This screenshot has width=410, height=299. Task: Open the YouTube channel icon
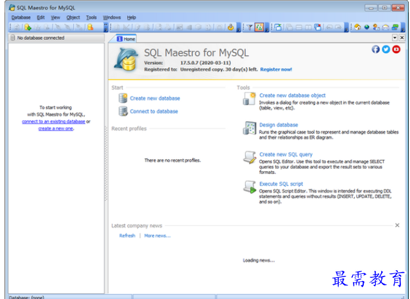(x=396, y=49)
